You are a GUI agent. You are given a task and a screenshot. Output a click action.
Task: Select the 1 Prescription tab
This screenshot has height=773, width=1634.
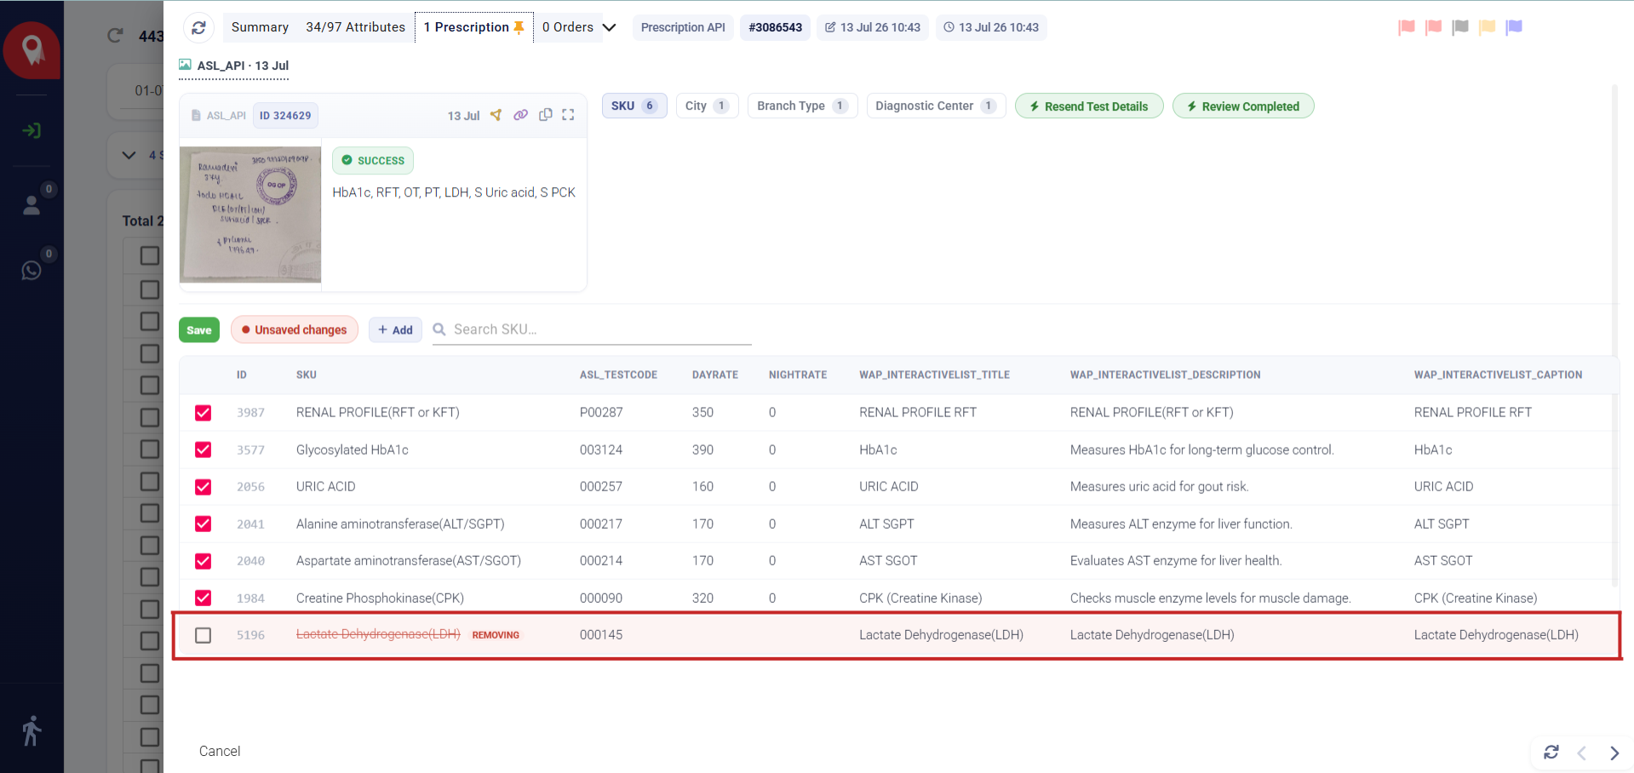coord(473,27)
